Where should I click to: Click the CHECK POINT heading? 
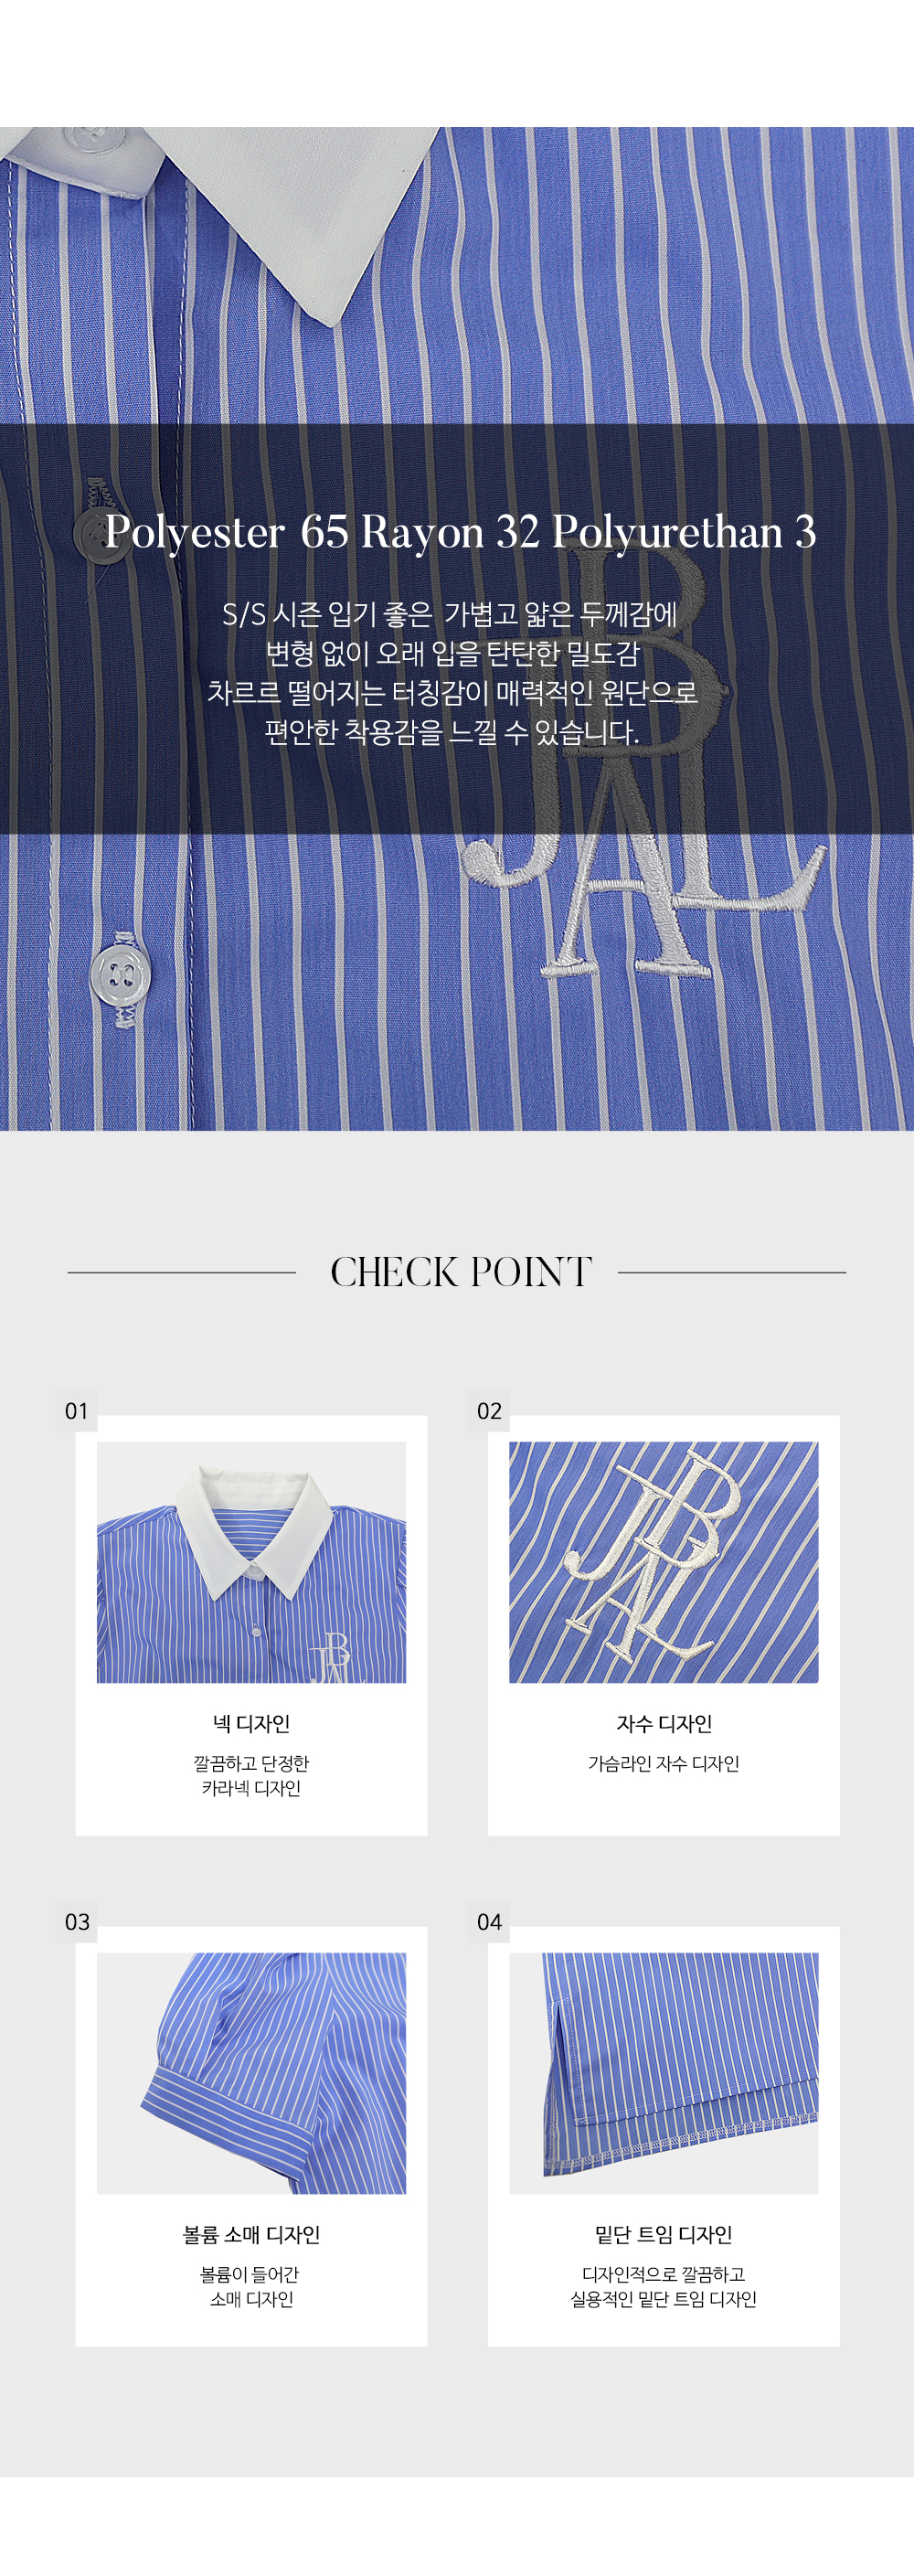tap(461, 1272)
